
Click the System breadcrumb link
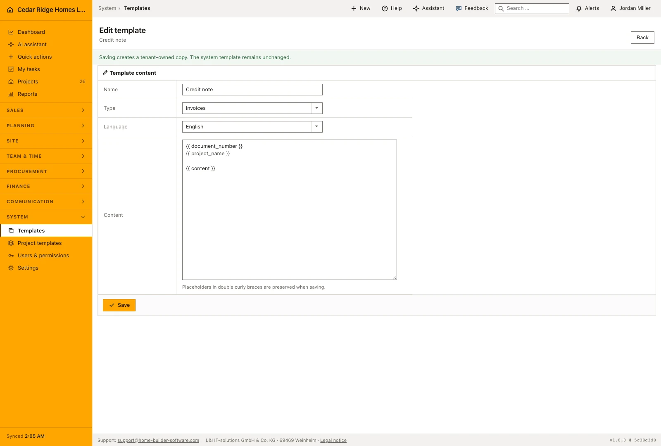[x=107, y=8]
